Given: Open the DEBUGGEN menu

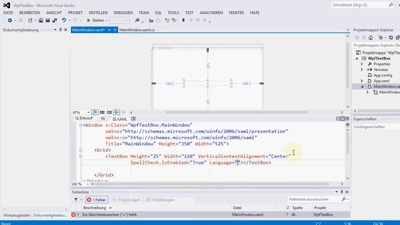Looking at the screenshot, I should tap(123, 12).
